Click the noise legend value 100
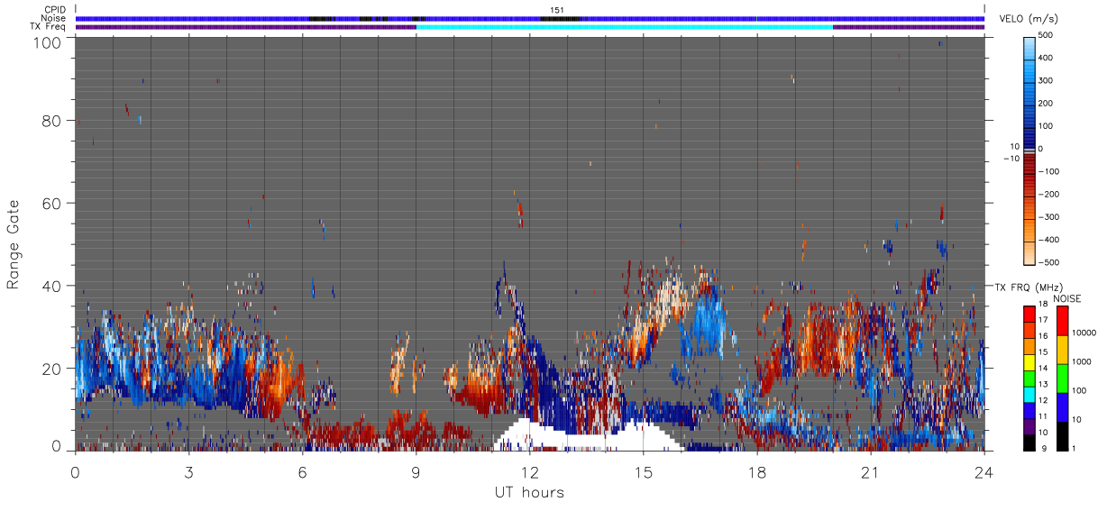Image resolution: width=1107 pixels, height=511 pixels. (1078, 391)
